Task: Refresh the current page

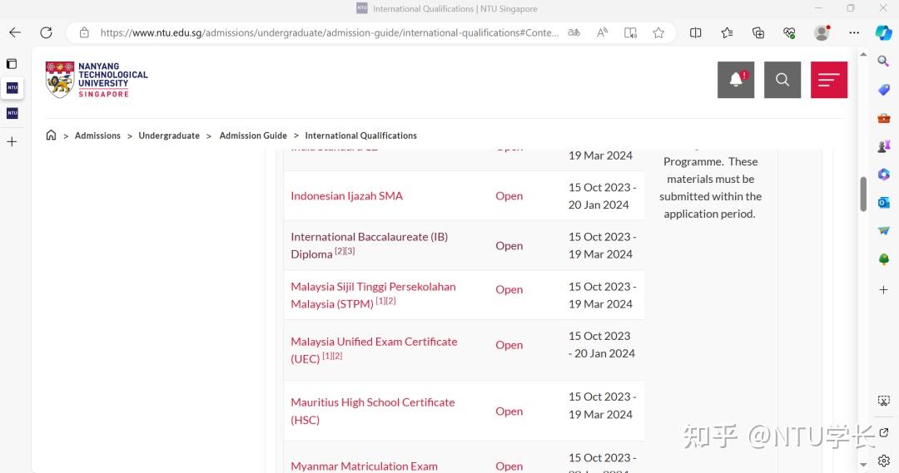Action: [x=47, y=32]
